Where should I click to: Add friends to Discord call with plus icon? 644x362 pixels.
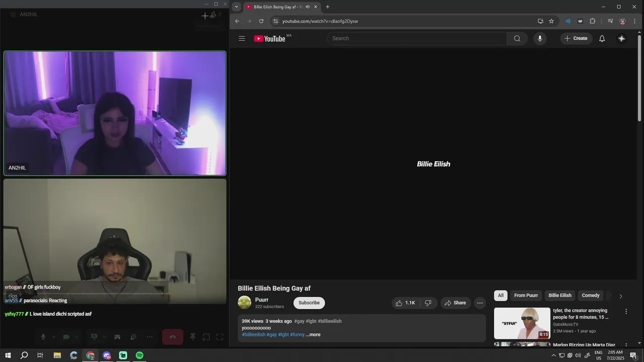[x=205, y=16]
